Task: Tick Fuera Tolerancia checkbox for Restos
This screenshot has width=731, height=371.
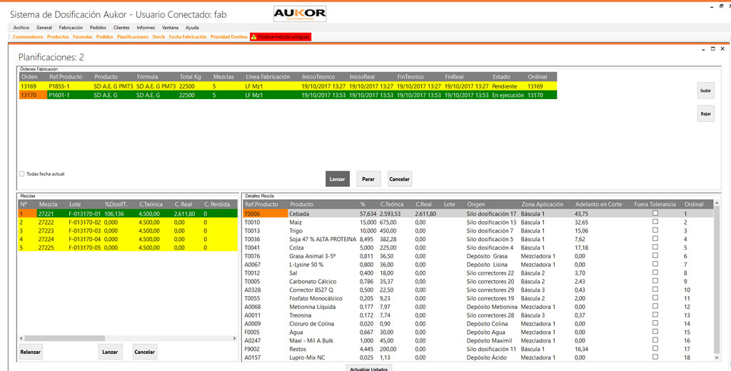Action: [x=655, y=348]
